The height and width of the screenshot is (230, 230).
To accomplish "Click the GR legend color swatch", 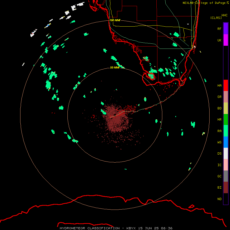I will coord(226,97).
